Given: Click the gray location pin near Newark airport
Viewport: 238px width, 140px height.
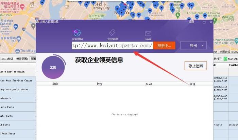Looking at the screenshot, I should [33, 26].
